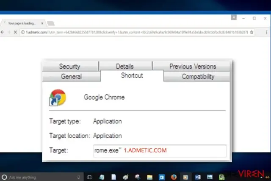Open the Compatibility tab
The width and height of the screenshot is (271, 181).
196,76
